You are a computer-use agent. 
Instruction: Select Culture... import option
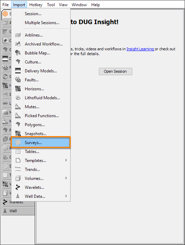click(x=41, y=62)
